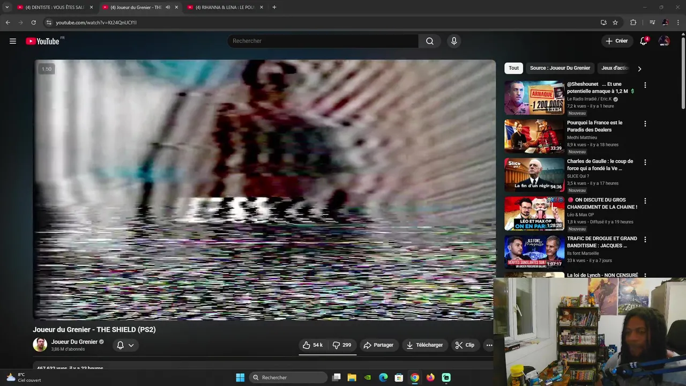686x386 pixels.
Task: Open more actions menu beside Clip
Action: [x=489, y=345]
